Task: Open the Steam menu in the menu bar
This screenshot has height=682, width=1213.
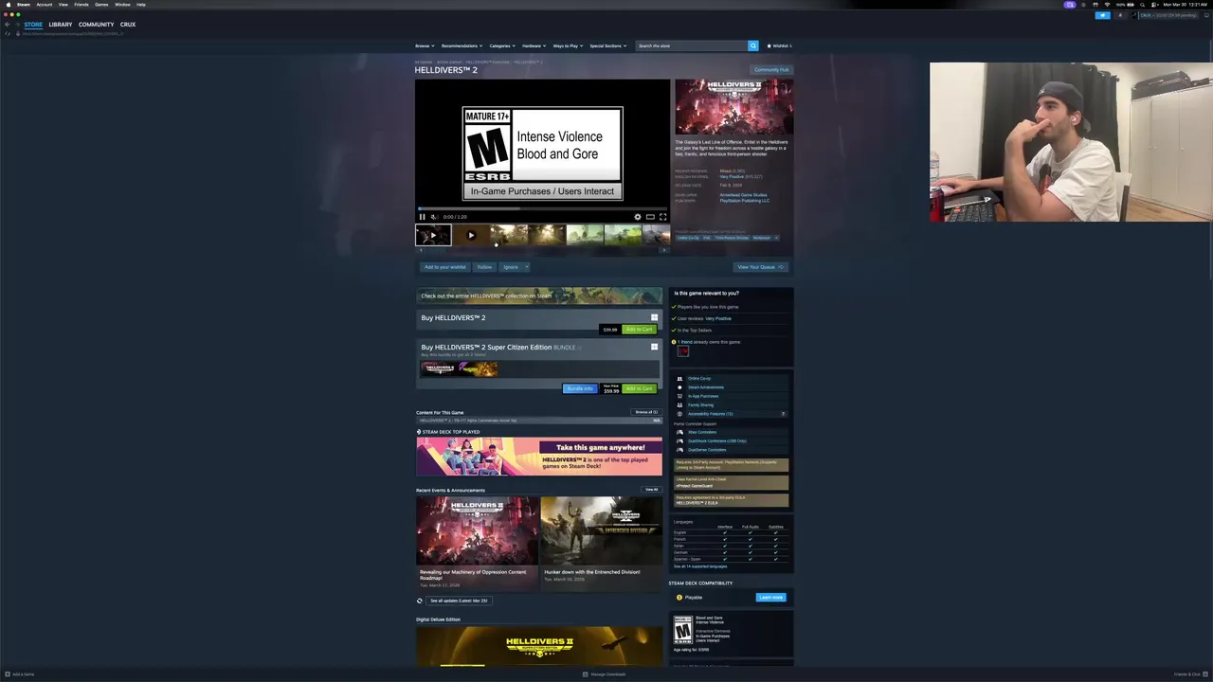Action: point(24,4)
